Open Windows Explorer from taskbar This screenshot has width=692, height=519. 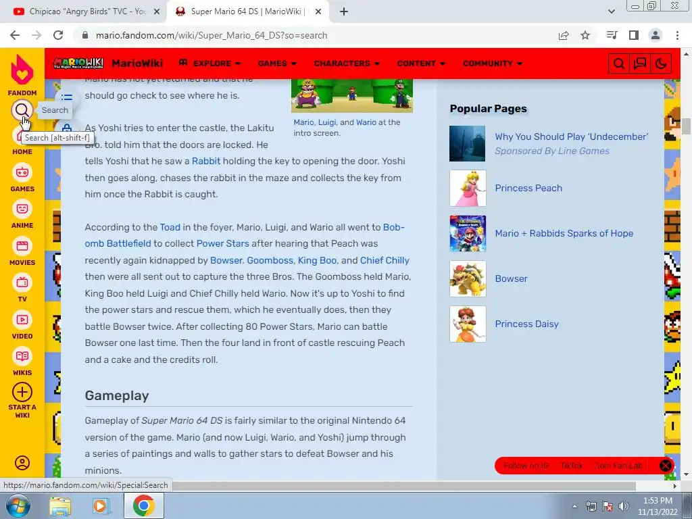click(60, 505)
